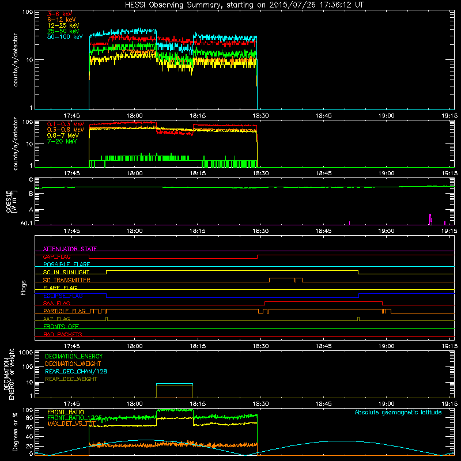Pick the 50-100 keV legend label

click(65, 37)
